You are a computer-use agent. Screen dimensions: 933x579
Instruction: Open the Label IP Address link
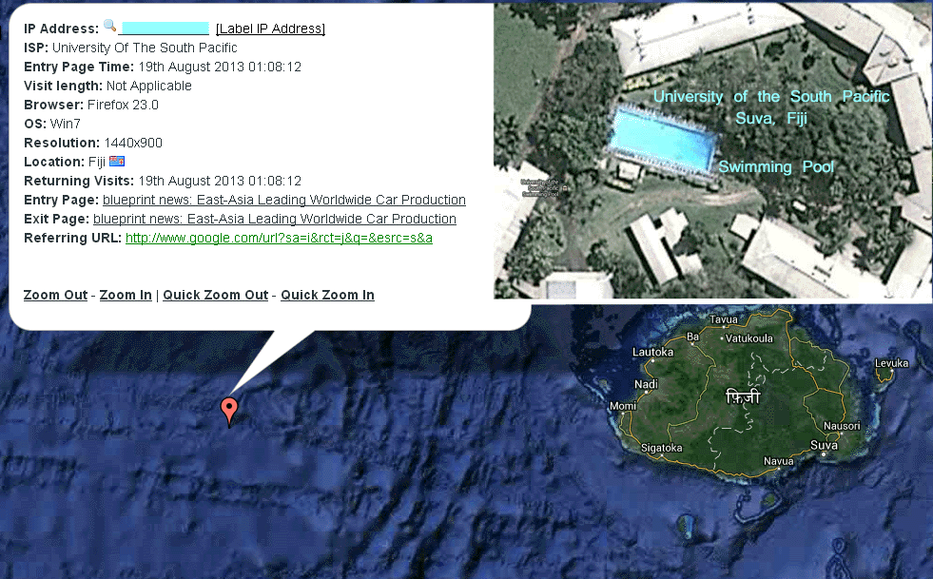[x=270, y=29]
